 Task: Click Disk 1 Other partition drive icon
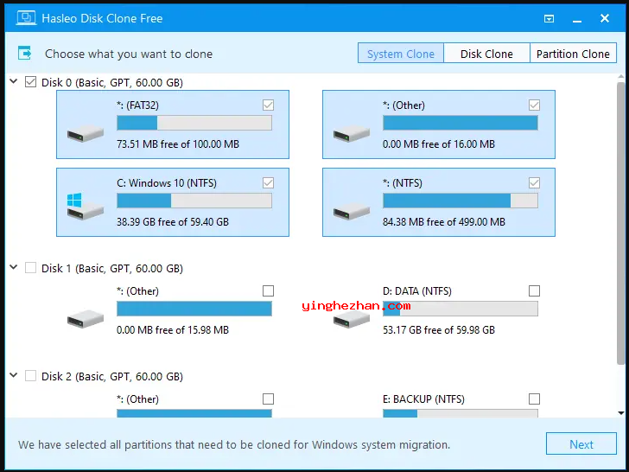(x=85, y=319)
